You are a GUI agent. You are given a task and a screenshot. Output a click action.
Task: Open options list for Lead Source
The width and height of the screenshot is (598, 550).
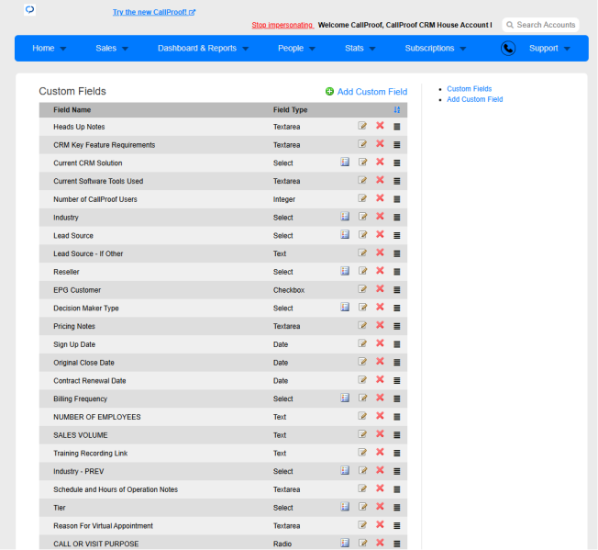tap(345, 234)
